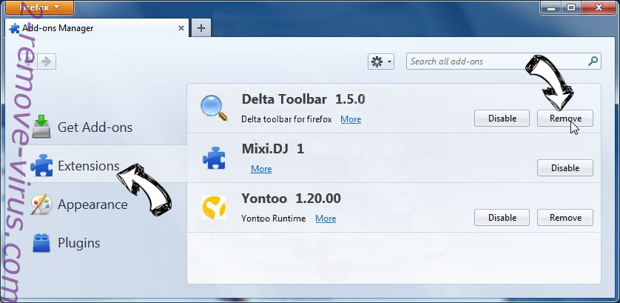Disable the Mixi.DJ extension
Viewport: 620px width, 303px height.
(565, 168)
